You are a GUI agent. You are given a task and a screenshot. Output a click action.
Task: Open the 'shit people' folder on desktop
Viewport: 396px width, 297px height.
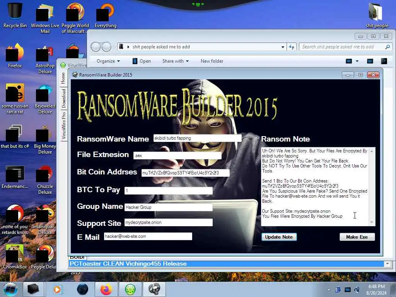[377, 15]
